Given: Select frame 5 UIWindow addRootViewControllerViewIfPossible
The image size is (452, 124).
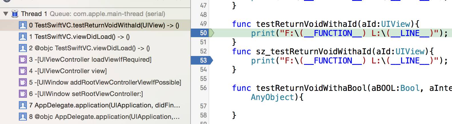Looking at the screenshot, I should click(x=95, y=82).
